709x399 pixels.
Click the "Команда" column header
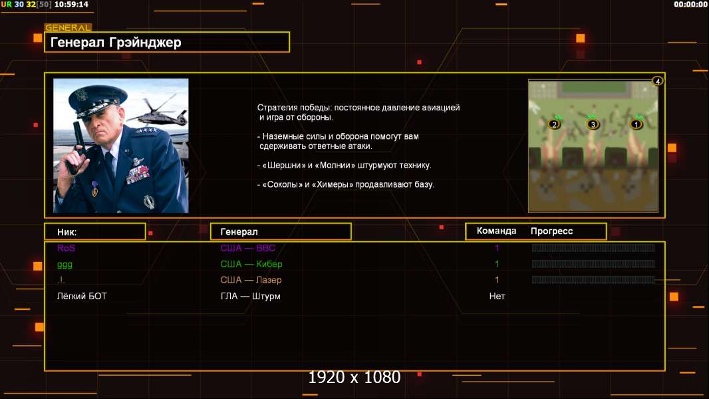coord(496,231)
